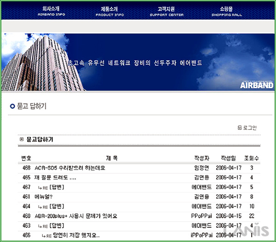276x242 pixels.
Task: Click author iPPoPPai in row 466
Action: click(201, 235)
